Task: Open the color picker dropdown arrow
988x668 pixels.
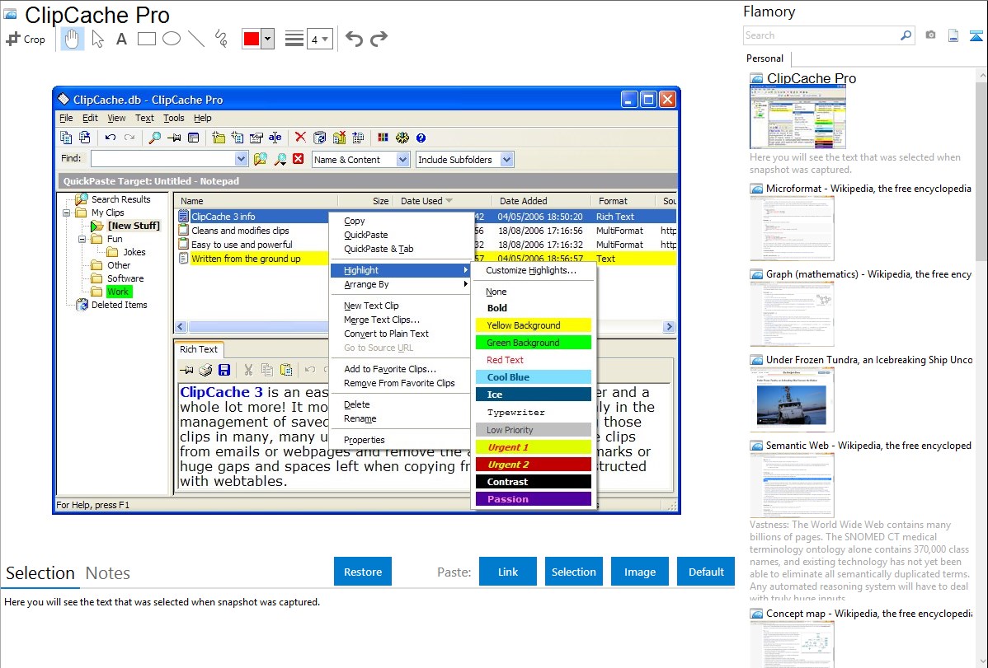Action: [x=268, y=39]
